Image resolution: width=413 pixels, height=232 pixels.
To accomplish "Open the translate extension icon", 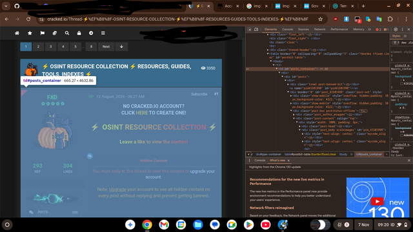I will (x=379, y=19).
